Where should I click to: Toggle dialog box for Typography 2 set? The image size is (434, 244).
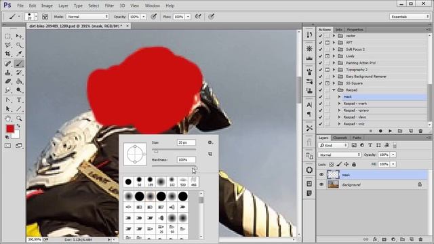pos(327,70)
